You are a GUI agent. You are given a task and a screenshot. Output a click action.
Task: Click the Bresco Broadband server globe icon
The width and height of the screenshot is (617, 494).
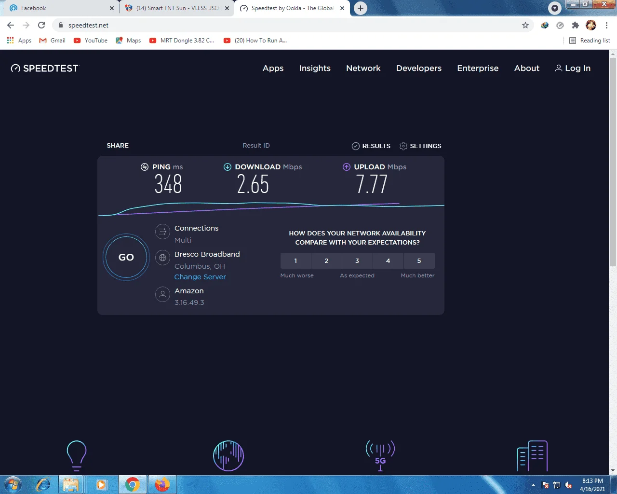(163, 258)
